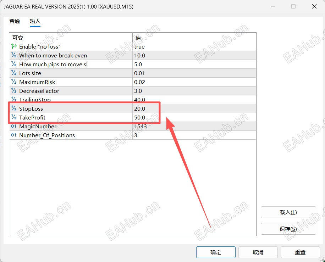Click the ½ icon next to TakeProfit
The image size is (325, 262).
coord(14,117)
